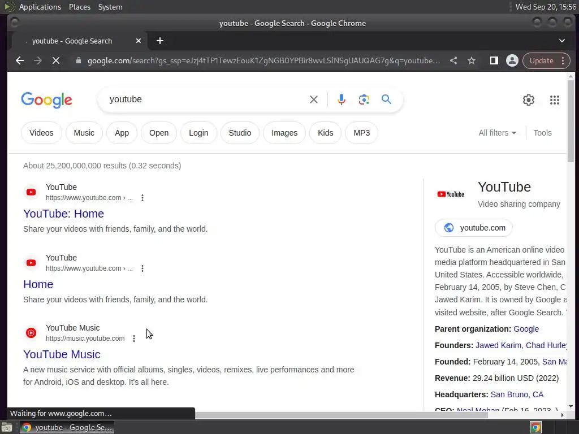The image size is (579, 434).
Task: Search by image with Google Lens
Action: pyautogui.click(x=364, y=99)
